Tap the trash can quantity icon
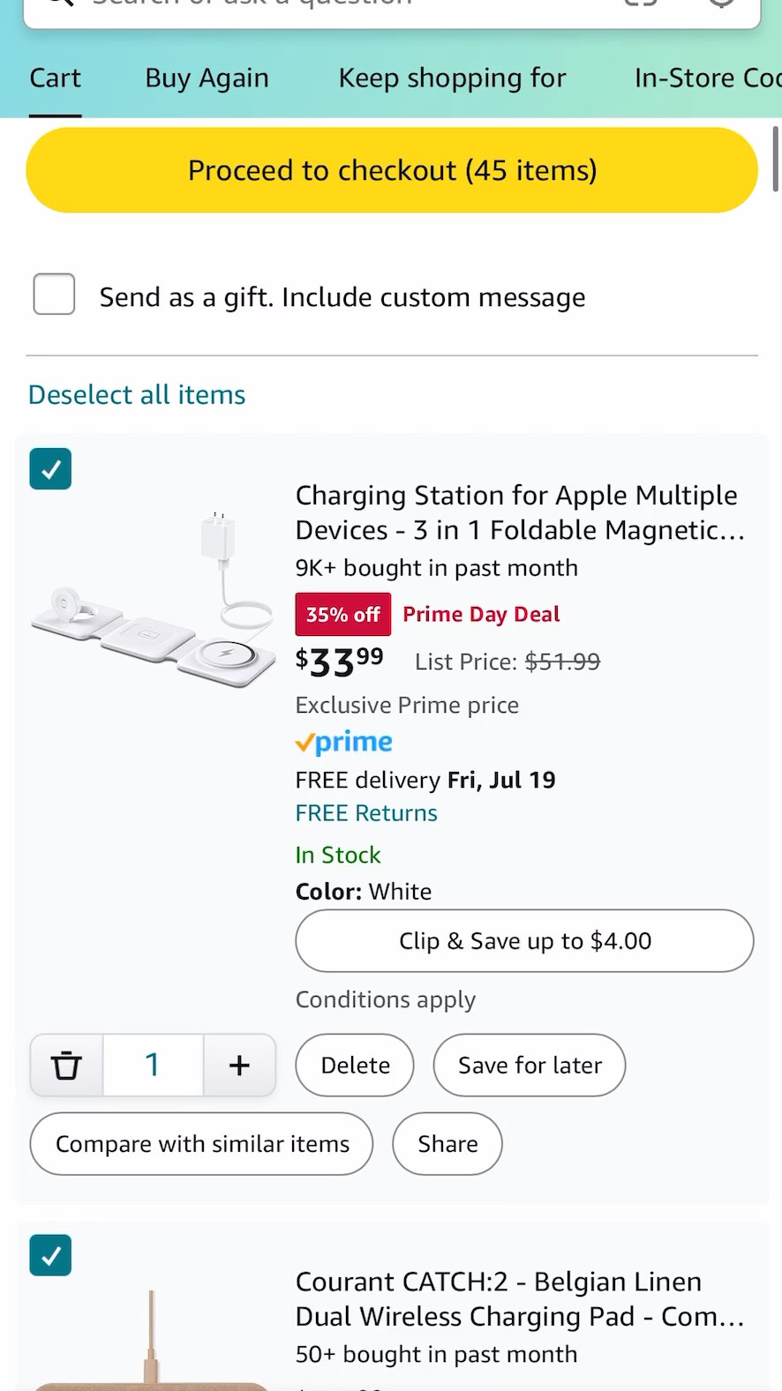782x1391 pixels. point(66,1065)
